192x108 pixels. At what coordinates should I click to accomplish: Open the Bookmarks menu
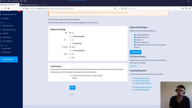coord(16,1)
